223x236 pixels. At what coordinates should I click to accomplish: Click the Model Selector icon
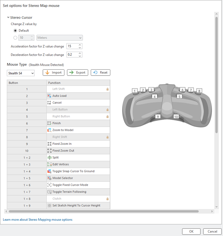point(49,178)
